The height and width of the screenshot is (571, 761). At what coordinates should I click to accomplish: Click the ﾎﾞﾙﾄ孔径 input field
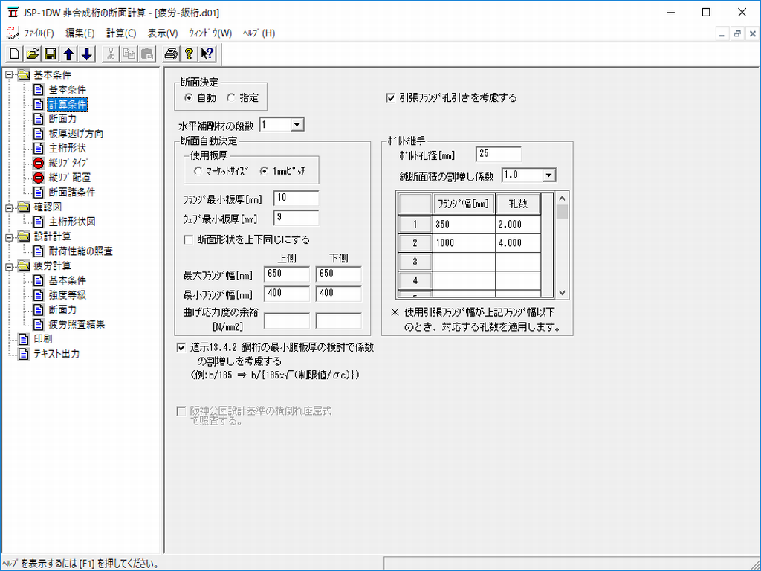498,155
